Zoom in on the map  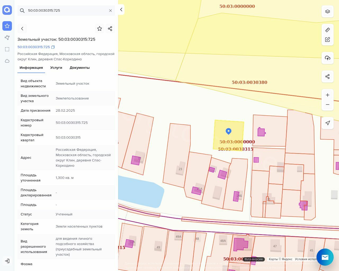tap(327, 95)
